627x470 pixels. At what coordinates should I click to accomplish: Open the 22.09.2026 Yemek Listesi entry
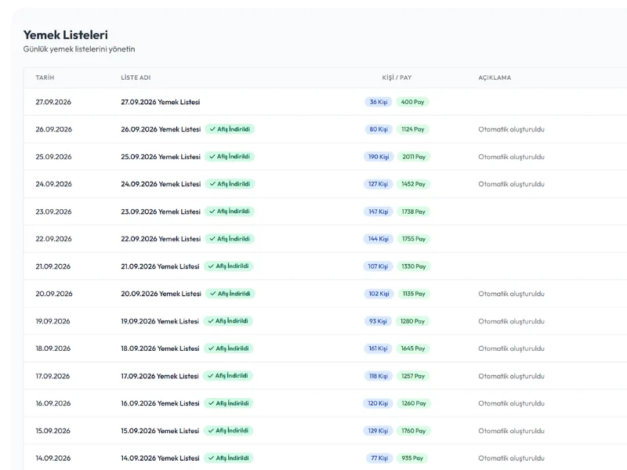coord(161,239)
